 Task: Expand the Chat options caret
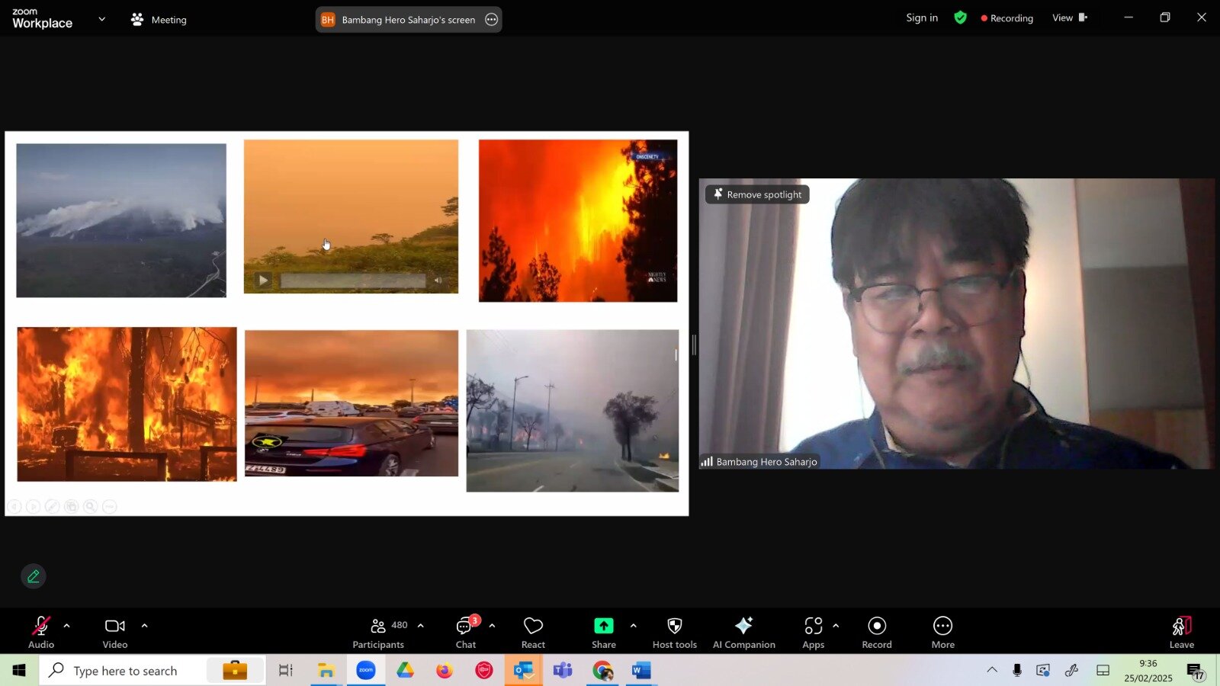pyautogui.click(x=492, y=626)
